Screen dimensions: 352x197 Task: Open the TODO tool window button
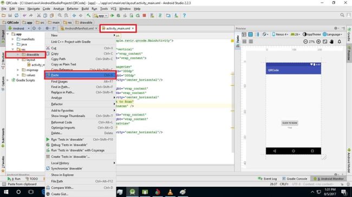tap(31, 179)
